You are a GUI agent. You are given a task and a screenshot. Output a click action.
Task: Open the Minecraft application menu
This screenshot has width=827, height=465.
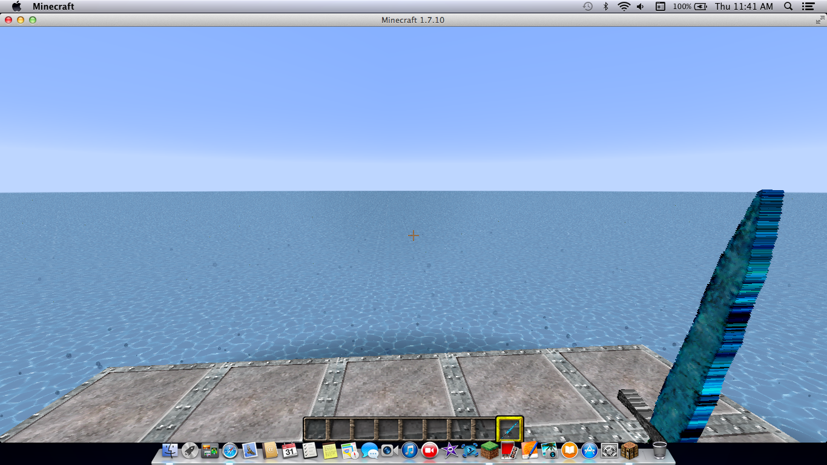(x=53, y=7)
